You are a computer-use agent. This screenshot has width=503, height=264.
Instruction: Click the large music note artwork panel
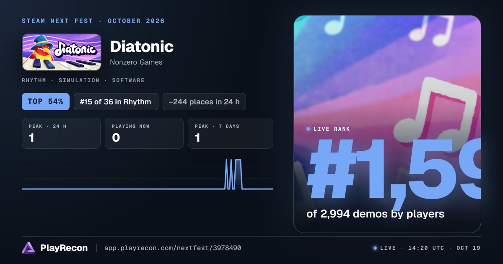[387, 124]
